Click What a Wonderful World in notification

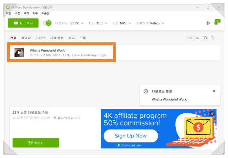point(169,99)
